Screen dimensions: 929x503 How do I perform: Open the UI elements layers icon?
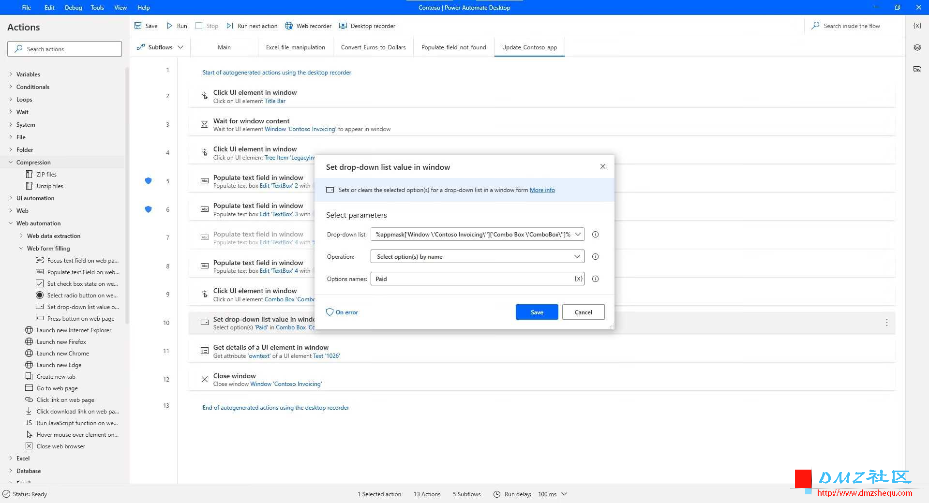coord(917,47)
